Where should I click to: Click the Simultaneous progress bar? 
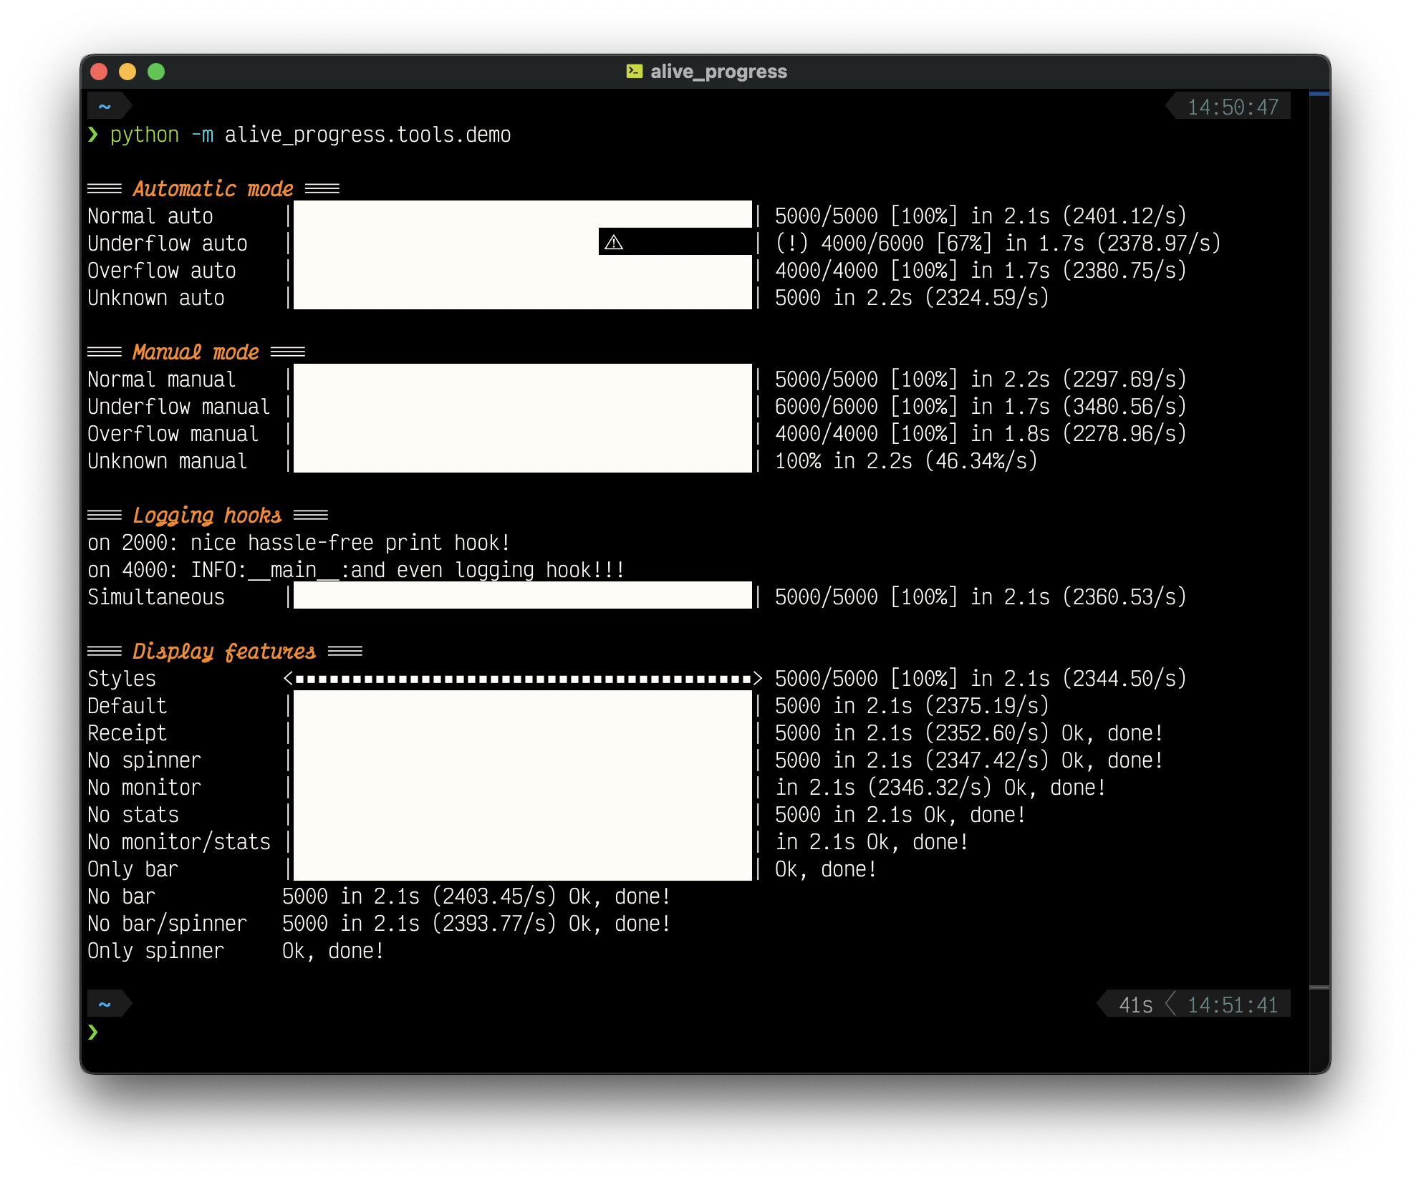click(x=523, y=596)
